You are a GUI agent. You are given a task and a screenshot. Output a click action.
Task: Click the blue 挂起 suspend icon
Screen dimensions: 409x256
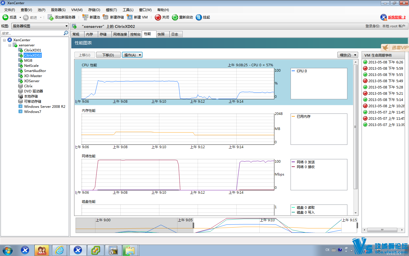tap(199, 17)
